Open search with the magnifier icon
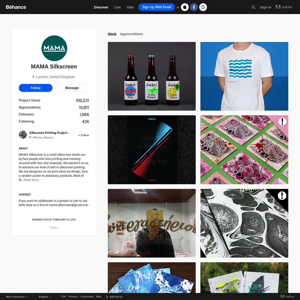 [253, 7]
